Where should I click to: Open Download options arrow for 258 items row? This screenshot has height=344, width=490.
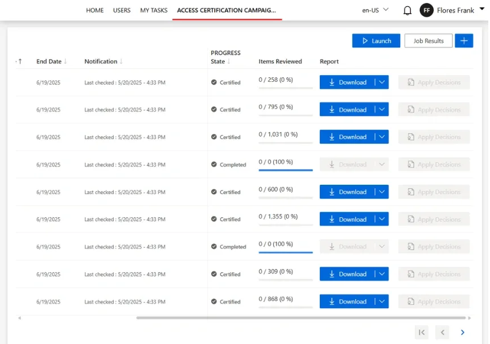pos(383,82)
